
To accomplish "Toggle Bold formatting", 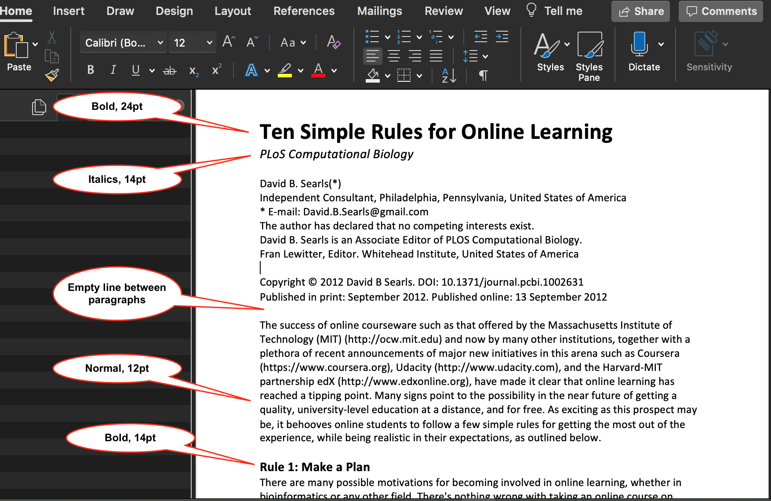I will 91,70.
